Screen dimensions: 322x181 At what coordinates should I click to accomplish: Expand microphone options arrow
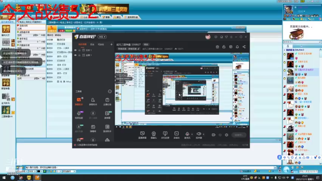[x=192, y=134]
